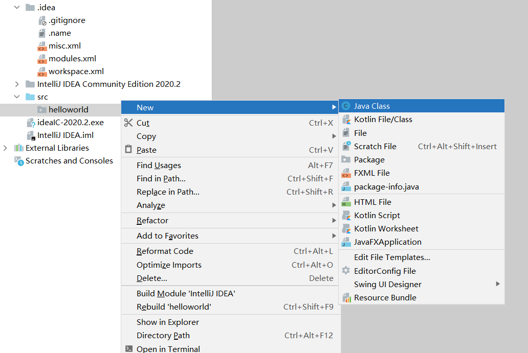Collapse the .idea folder

(x=15, y=7)
